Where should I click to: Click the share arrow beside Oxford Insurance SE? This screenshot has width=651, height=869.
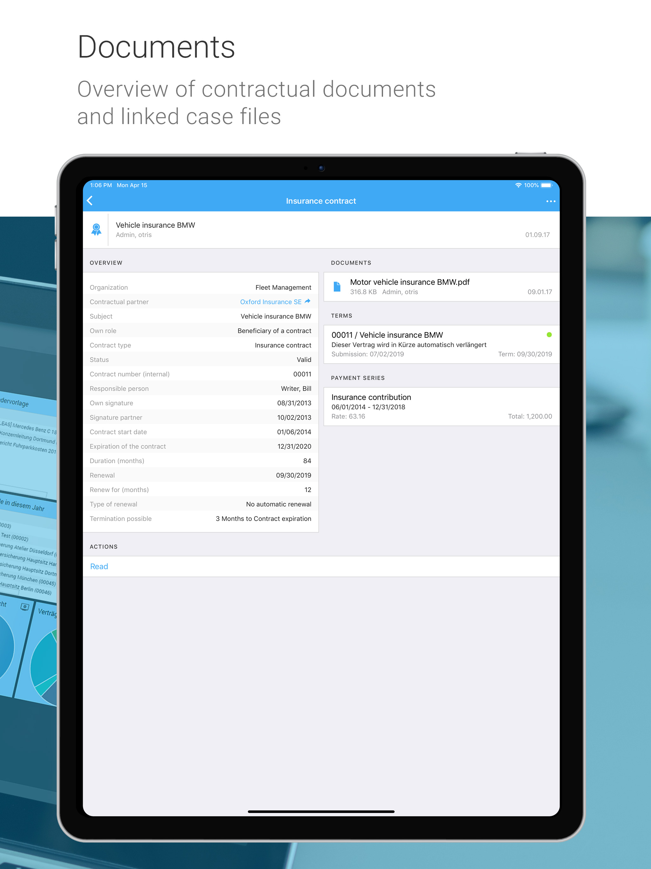click(307, 301)
